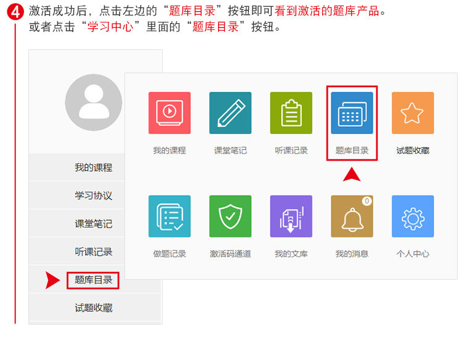Select 我的课程 in the left sidebar
The height and width of the screenshot is (337, 462).
coord(94,167)
